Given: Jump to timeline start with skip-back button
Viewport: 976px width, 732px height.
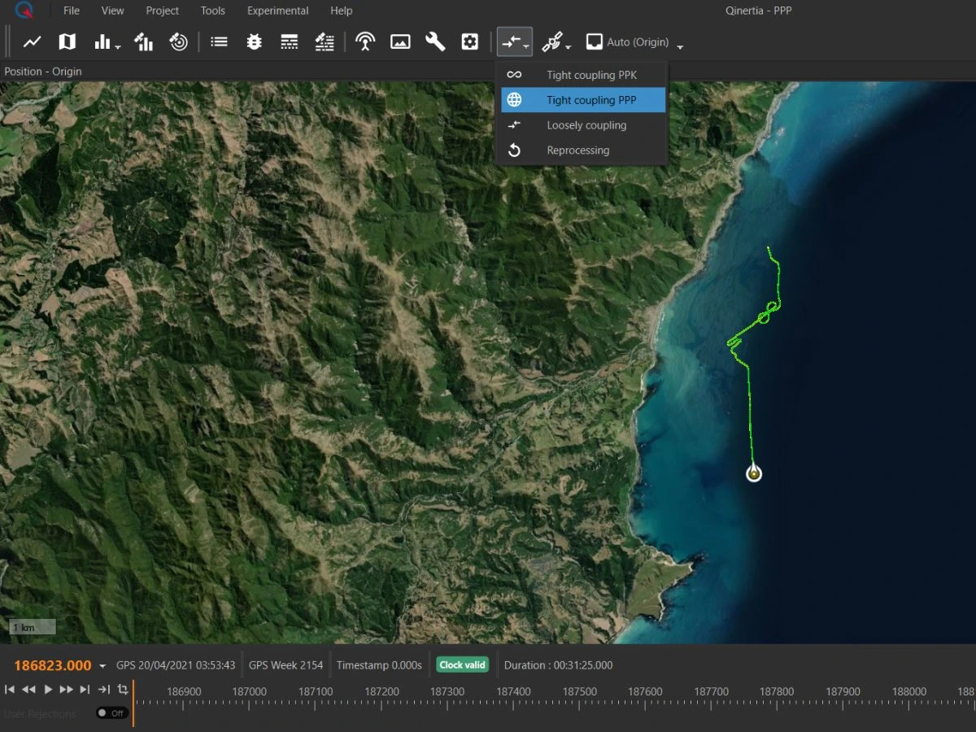Looking at the screenshot, I should [x=10, y=690].
